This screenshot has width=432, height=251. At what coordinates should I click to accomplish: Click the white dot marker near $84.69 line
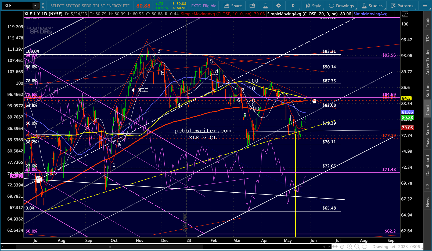coord(314,101)
